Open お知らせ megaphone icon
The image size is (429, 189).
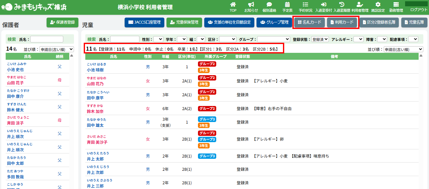(x=251, y=5)
